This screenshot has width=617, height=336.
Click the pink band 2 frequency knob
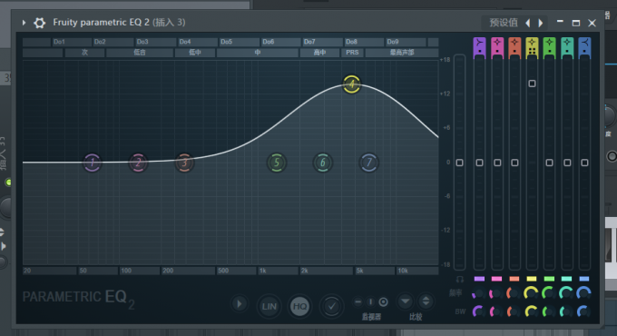495,293
